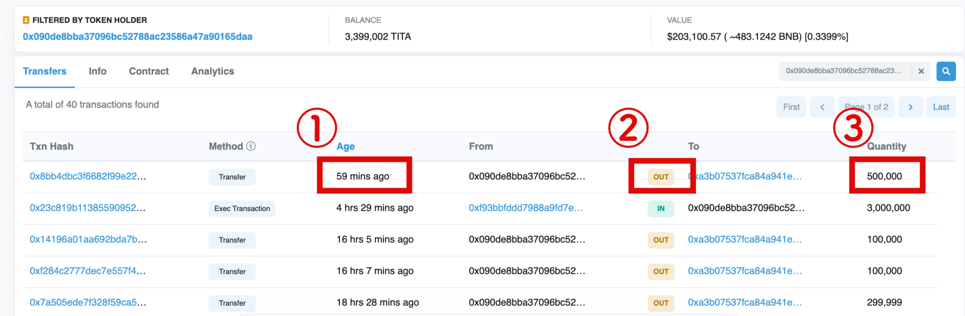Open transaction hash 0x23c819b11385590952

coord(87,208)
